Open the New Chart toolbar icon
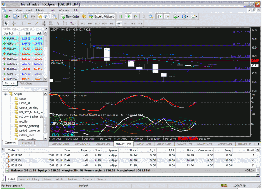262x189 pixels. pyautogui.click(x=7, y=16)
